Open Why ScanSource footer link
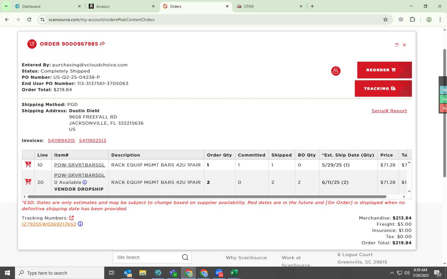The image size is (447, 279). [x=246, y=258]
